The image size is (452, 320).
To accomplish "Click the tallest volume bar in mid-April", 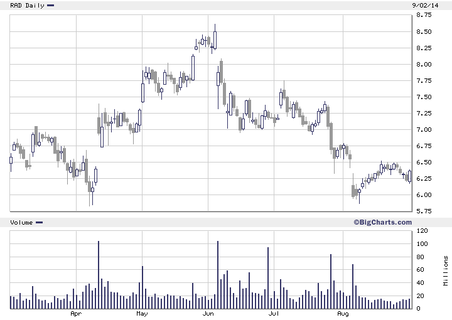I will (x=99, y=275).
